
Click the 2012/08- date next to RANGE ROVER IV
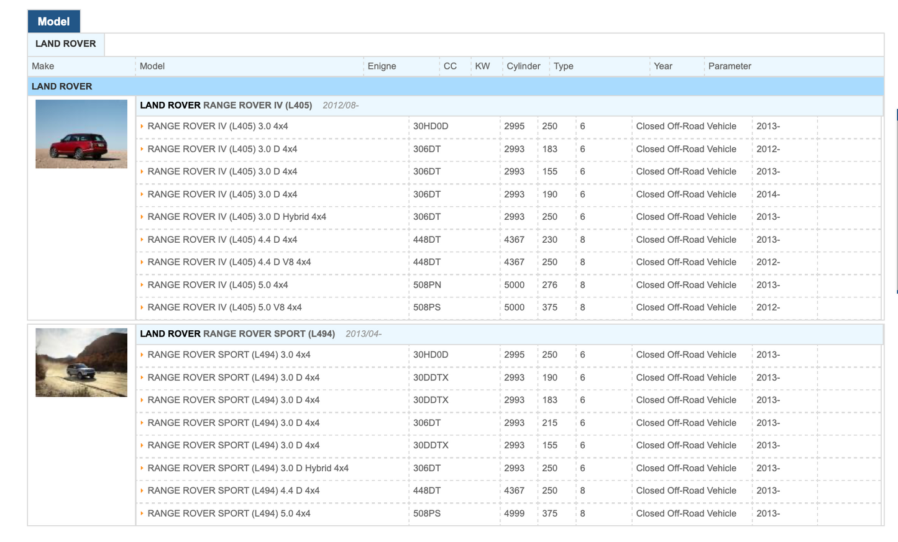point(341,106)
